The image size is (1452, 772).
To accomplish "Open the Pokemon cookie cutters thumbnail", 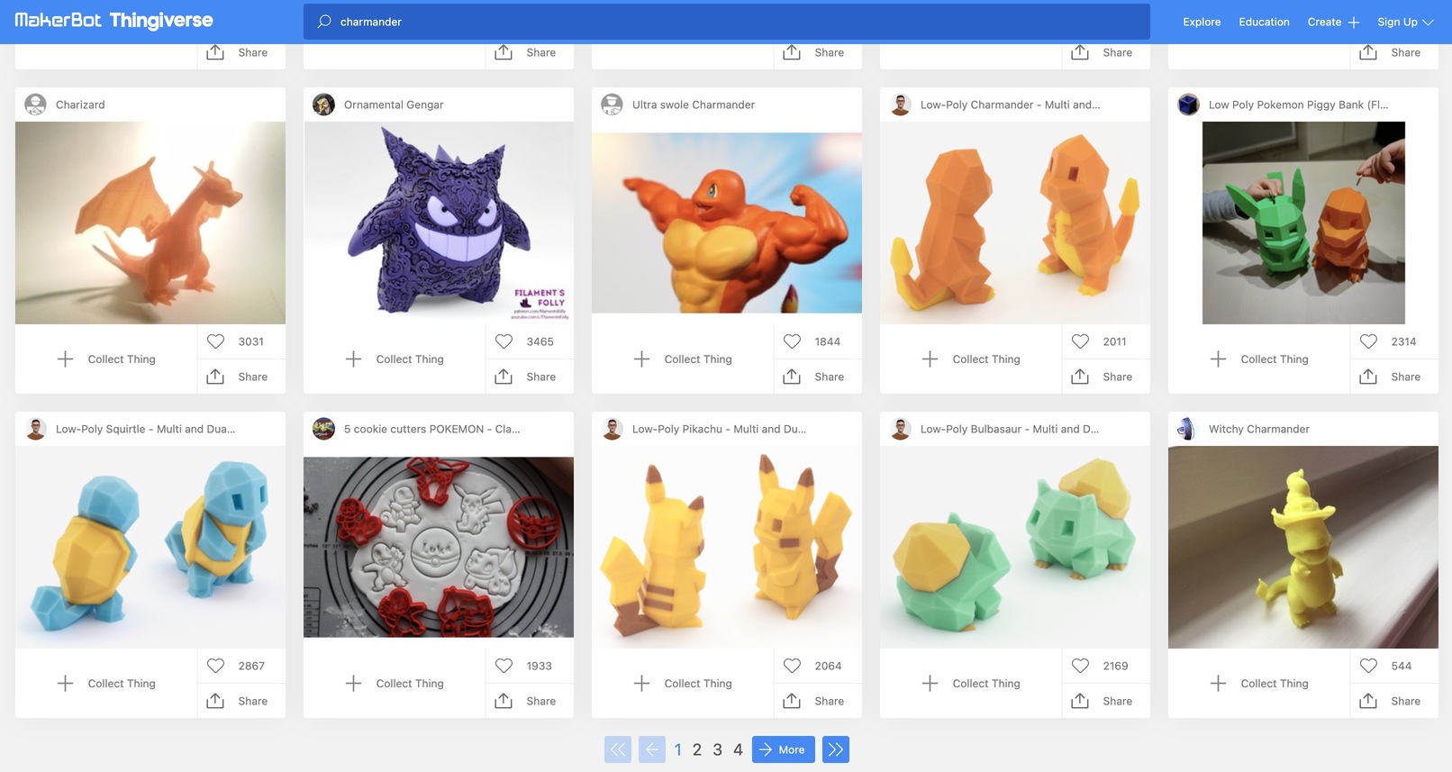I will click(439, 547).
